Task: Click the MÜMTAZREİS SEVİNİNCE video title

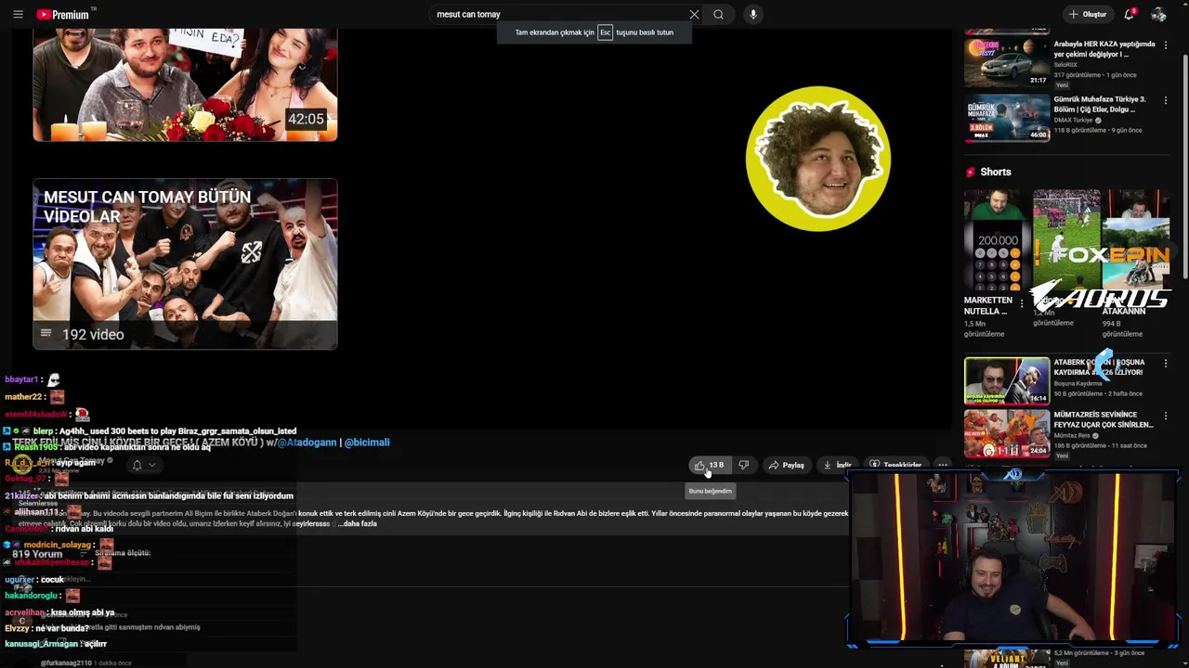Action: (1104, 419)
